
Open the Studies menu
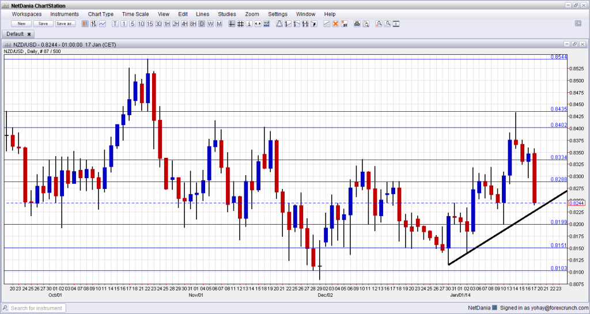(x=227, y=14)
